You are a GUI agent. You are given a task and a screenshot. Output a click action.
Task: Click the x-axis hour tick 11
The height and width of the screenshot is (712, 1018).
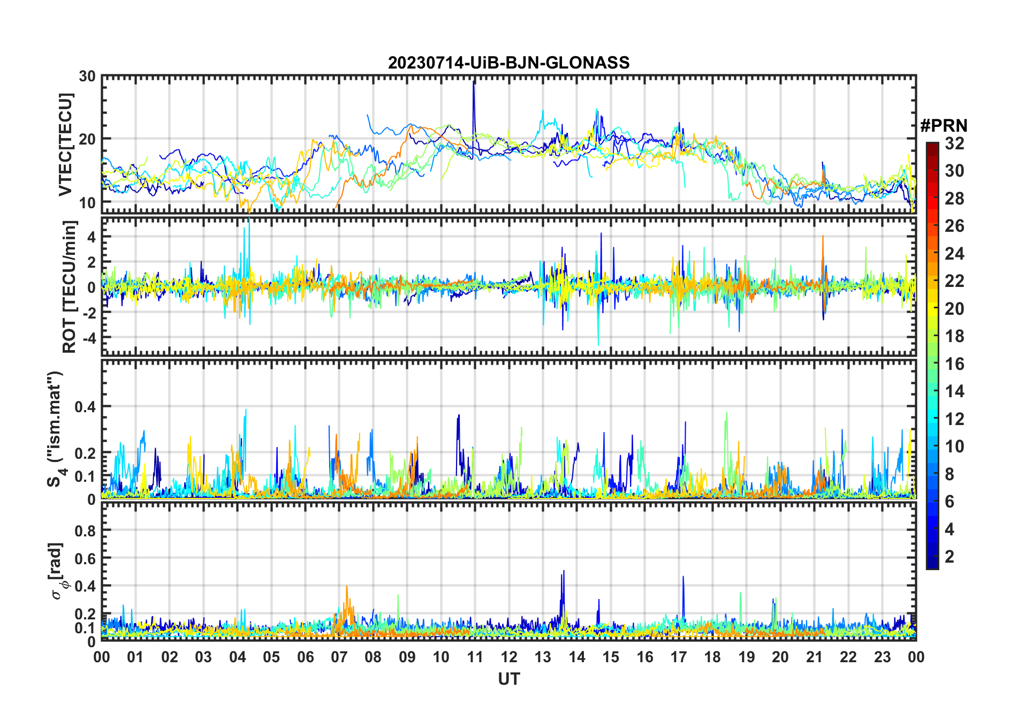click(x=475, y=657)
